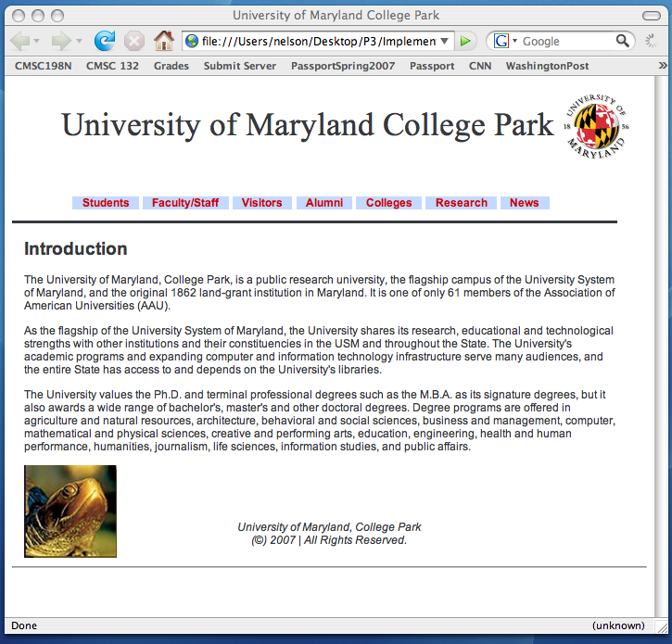Image resolution: width=672 pixels, height=644 pixels.
Task: Click the University of Maryland seal logo
Action: coord(597,126)
